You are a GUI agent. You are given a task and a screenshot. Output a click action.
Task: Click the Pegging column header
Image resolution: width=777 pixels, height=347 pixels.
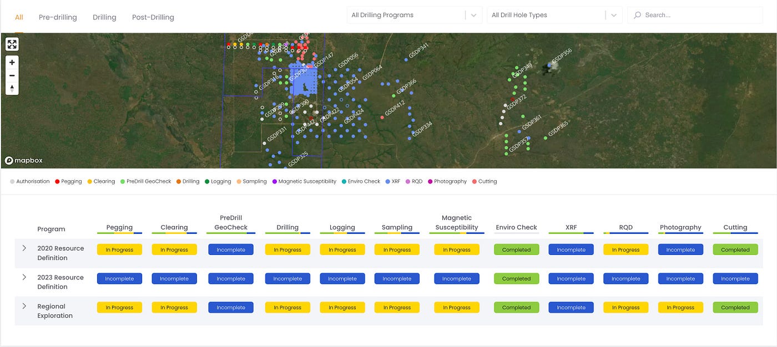[119, 227]
